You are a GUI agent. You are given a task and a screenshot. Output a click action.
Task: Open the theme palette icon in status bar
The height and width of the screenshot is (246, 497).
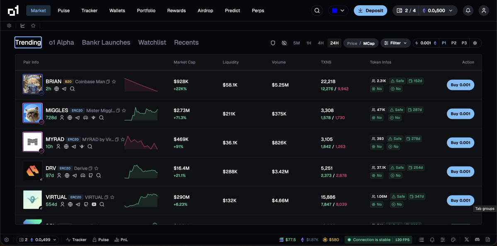click(453, 240)
